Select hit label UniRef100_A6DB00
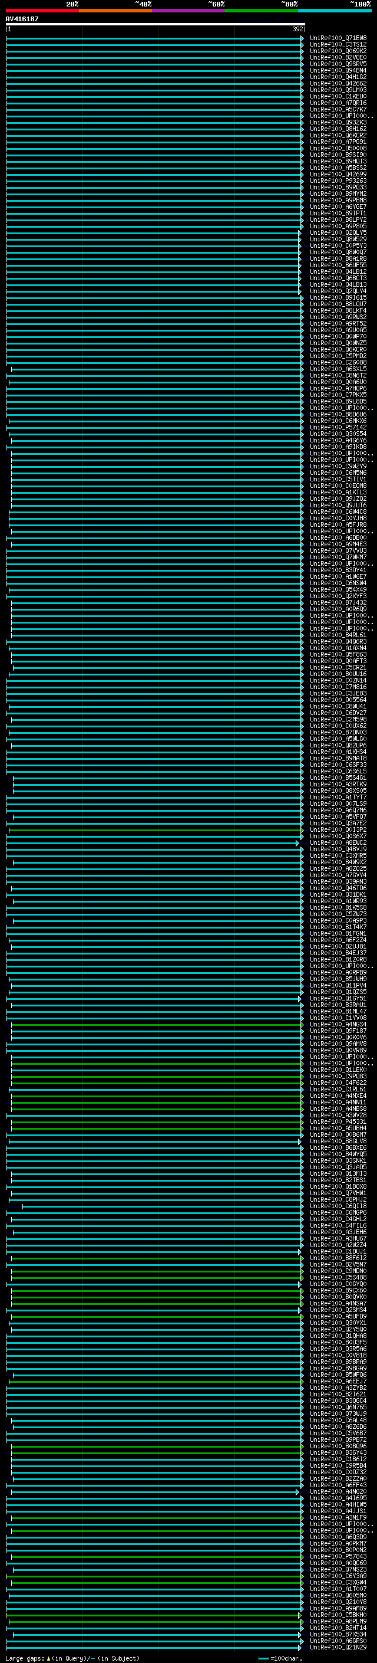This screenshot has width=377, height=1663. click(x=338, y=538)
